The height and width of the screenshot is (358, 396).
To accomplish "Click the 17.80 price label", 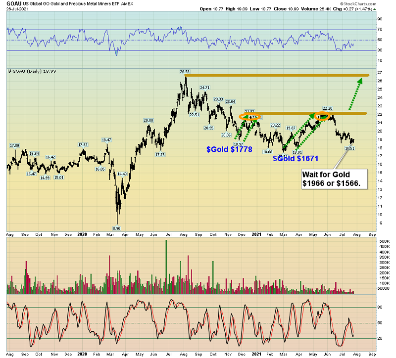I will pos(14,145).
